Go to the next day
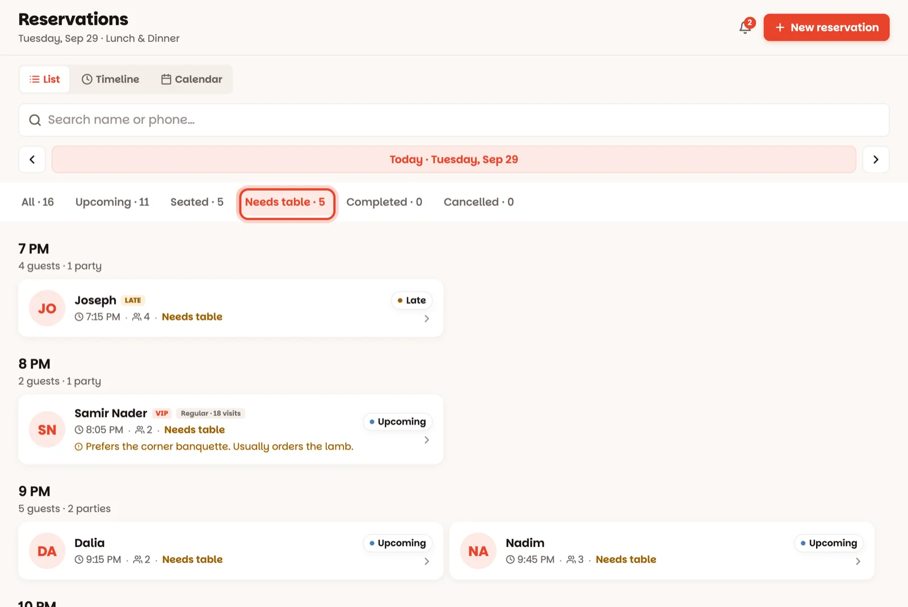Image resolution: width=908 pixels, height=607 pixels. [x=876, y=159]
